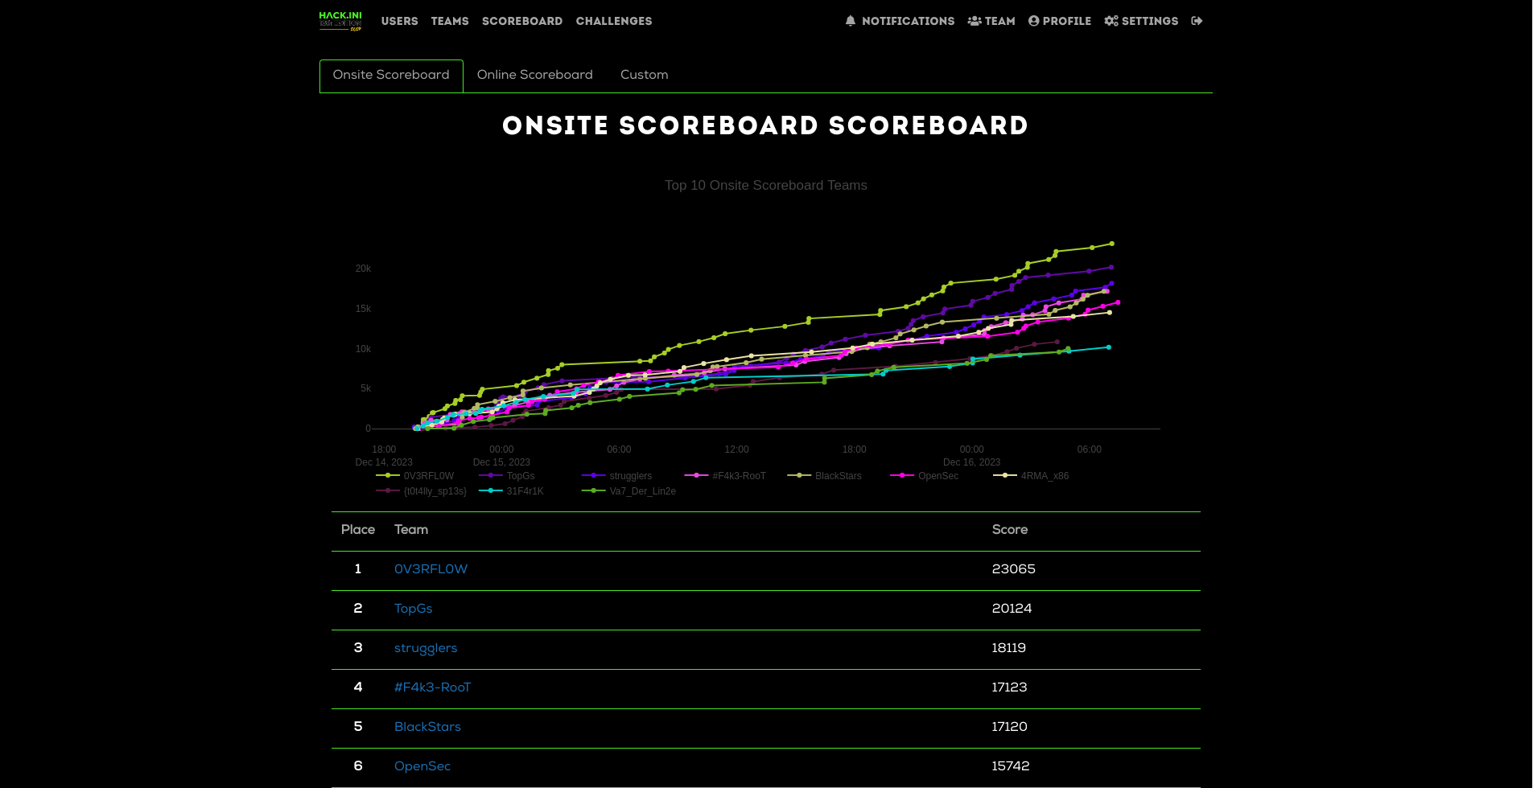Open Challenges in navigation bar
Screen dimensions: 1533x788
[x=614, y=21]
